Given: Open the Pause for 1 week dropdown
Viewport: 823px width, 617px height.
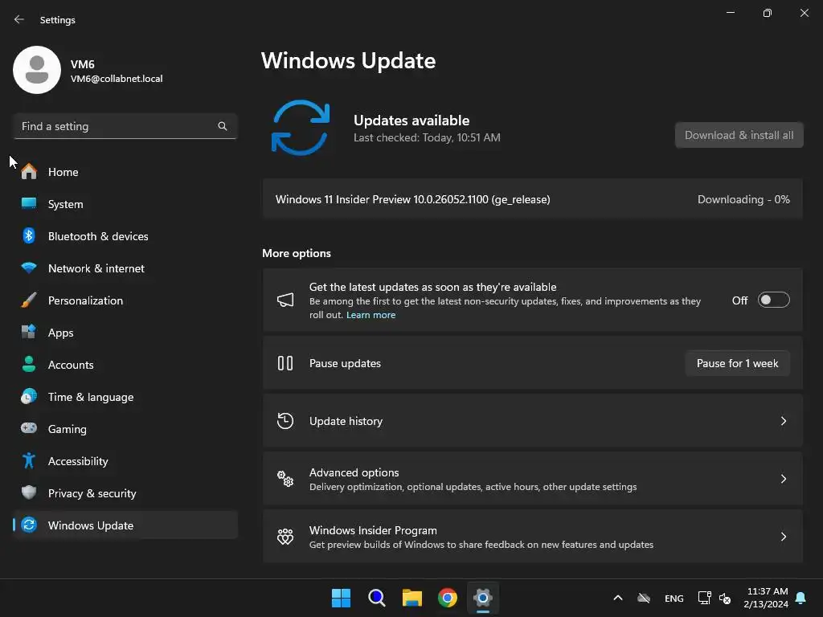Looking at the screenshot, I should pyautogui.click(x=738, y=363).
